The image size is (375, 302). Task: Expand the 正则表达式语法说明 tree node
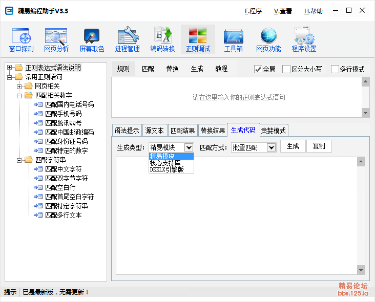coord(9,68)
